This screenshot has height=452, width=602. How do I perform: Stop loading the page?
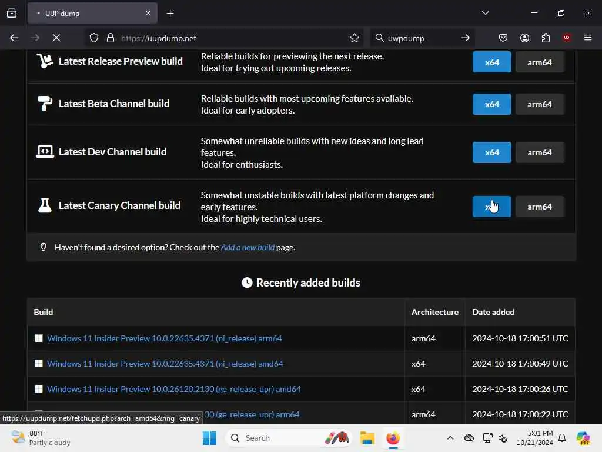click(56, 38)
